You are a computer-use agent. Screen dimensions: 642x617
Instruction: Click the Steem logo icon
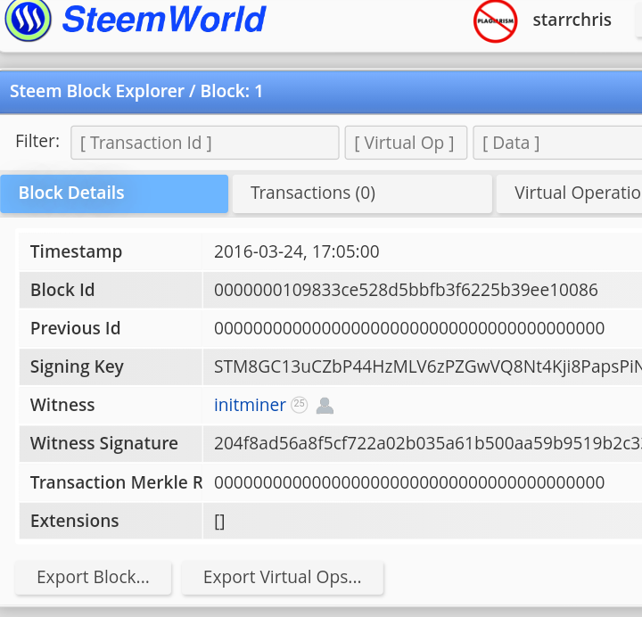pyautogui.click(x=28, y=19)
